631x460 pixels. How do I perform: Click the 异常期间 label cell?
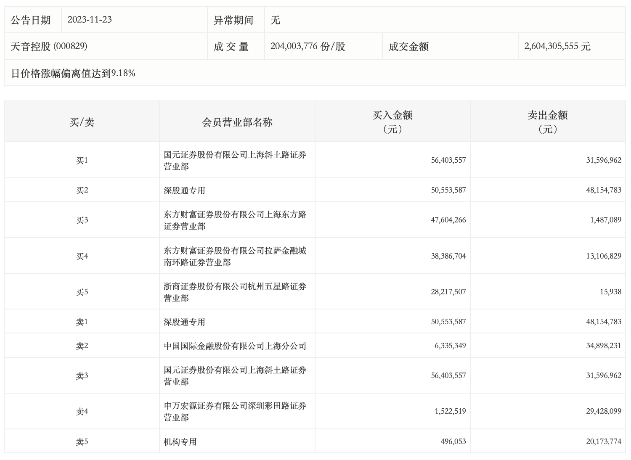(233, 20)
